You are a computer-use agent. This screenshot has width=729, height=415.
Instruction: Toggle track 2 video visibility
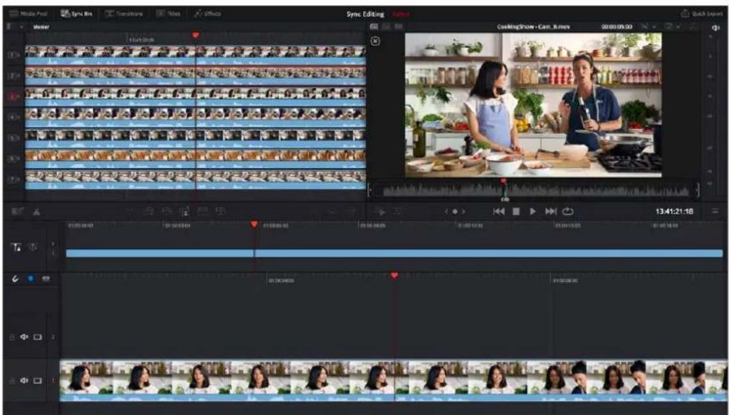(38, 337)
